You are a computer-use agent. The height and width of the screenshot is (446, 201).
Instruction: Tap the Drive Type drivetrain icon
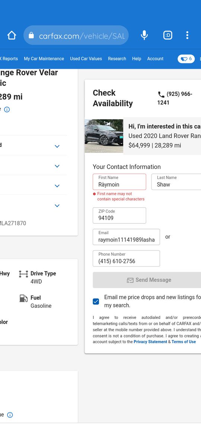pyautogui.click(x=23, y=274)
